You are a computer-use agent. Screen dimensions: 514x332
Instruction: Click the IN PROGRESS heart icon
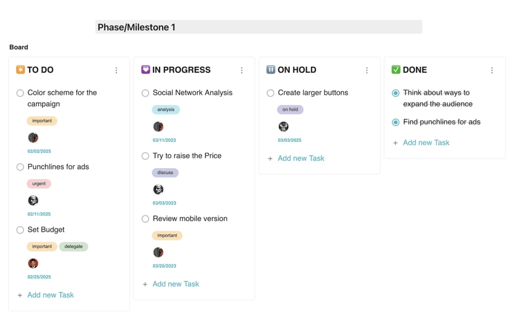point(146,70)
